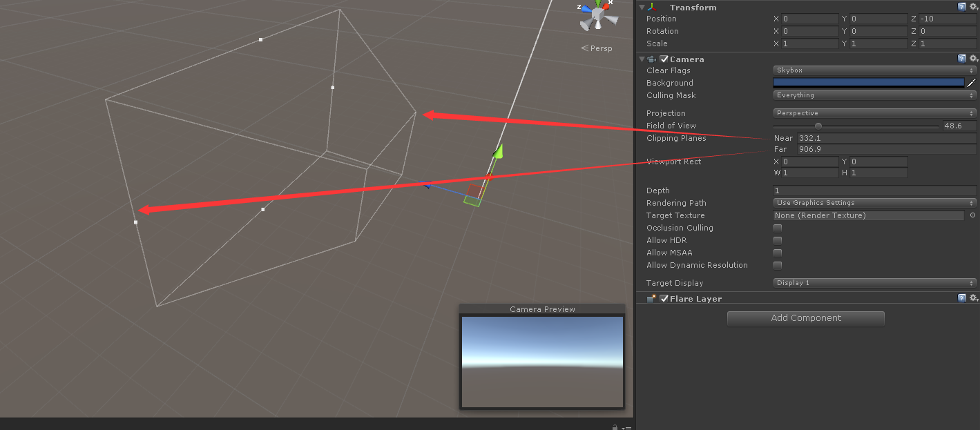The image size is (980, 430).
Task: Open the Clear Flags Skybox dropdown
Action: (x=874, y=70)
